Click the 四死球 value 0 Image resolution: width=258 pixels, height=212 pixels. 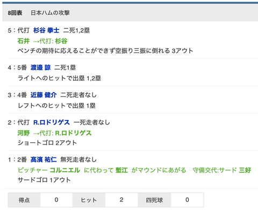coord(187,200)
